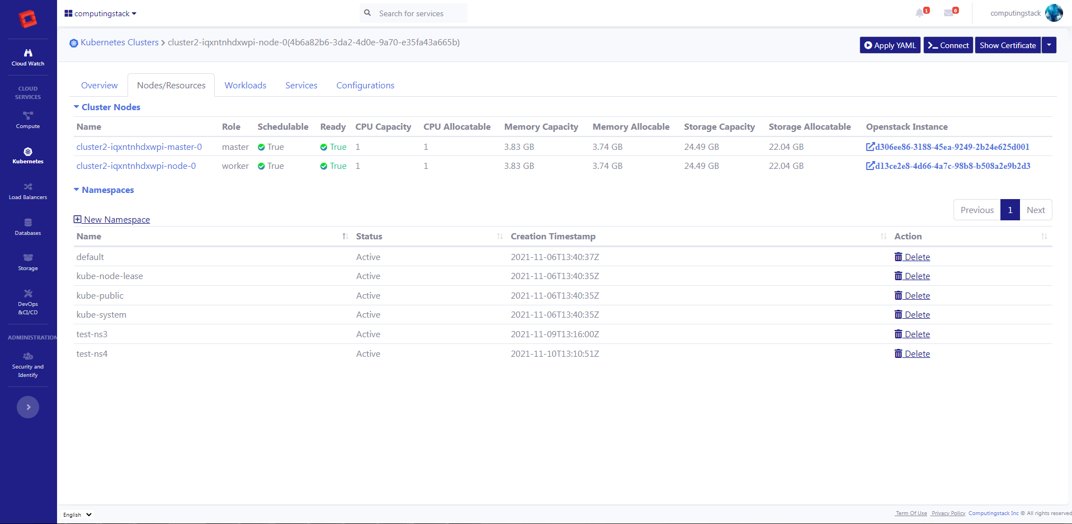The width and height of the screenshot is (1072, 524).
Task: Select page 1 in pagination
Action: click(x=1010, y=210)
